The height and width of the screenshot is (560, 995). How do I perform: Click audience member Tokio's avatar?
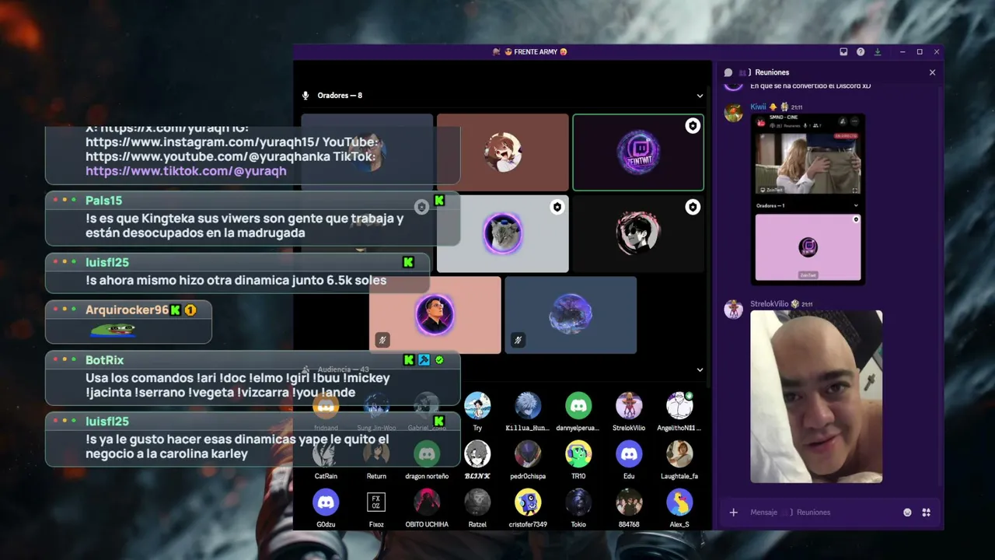click(x=578, y=502)
